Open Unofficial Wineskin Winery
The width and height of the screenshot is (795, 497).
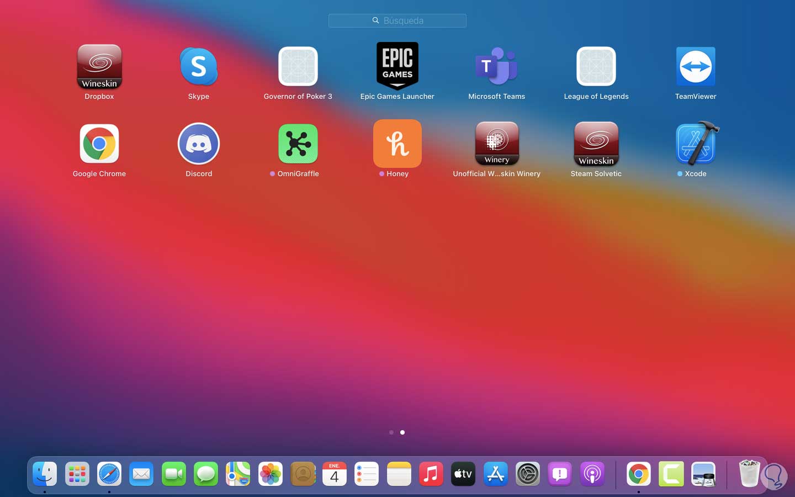[x=497, y=144]
